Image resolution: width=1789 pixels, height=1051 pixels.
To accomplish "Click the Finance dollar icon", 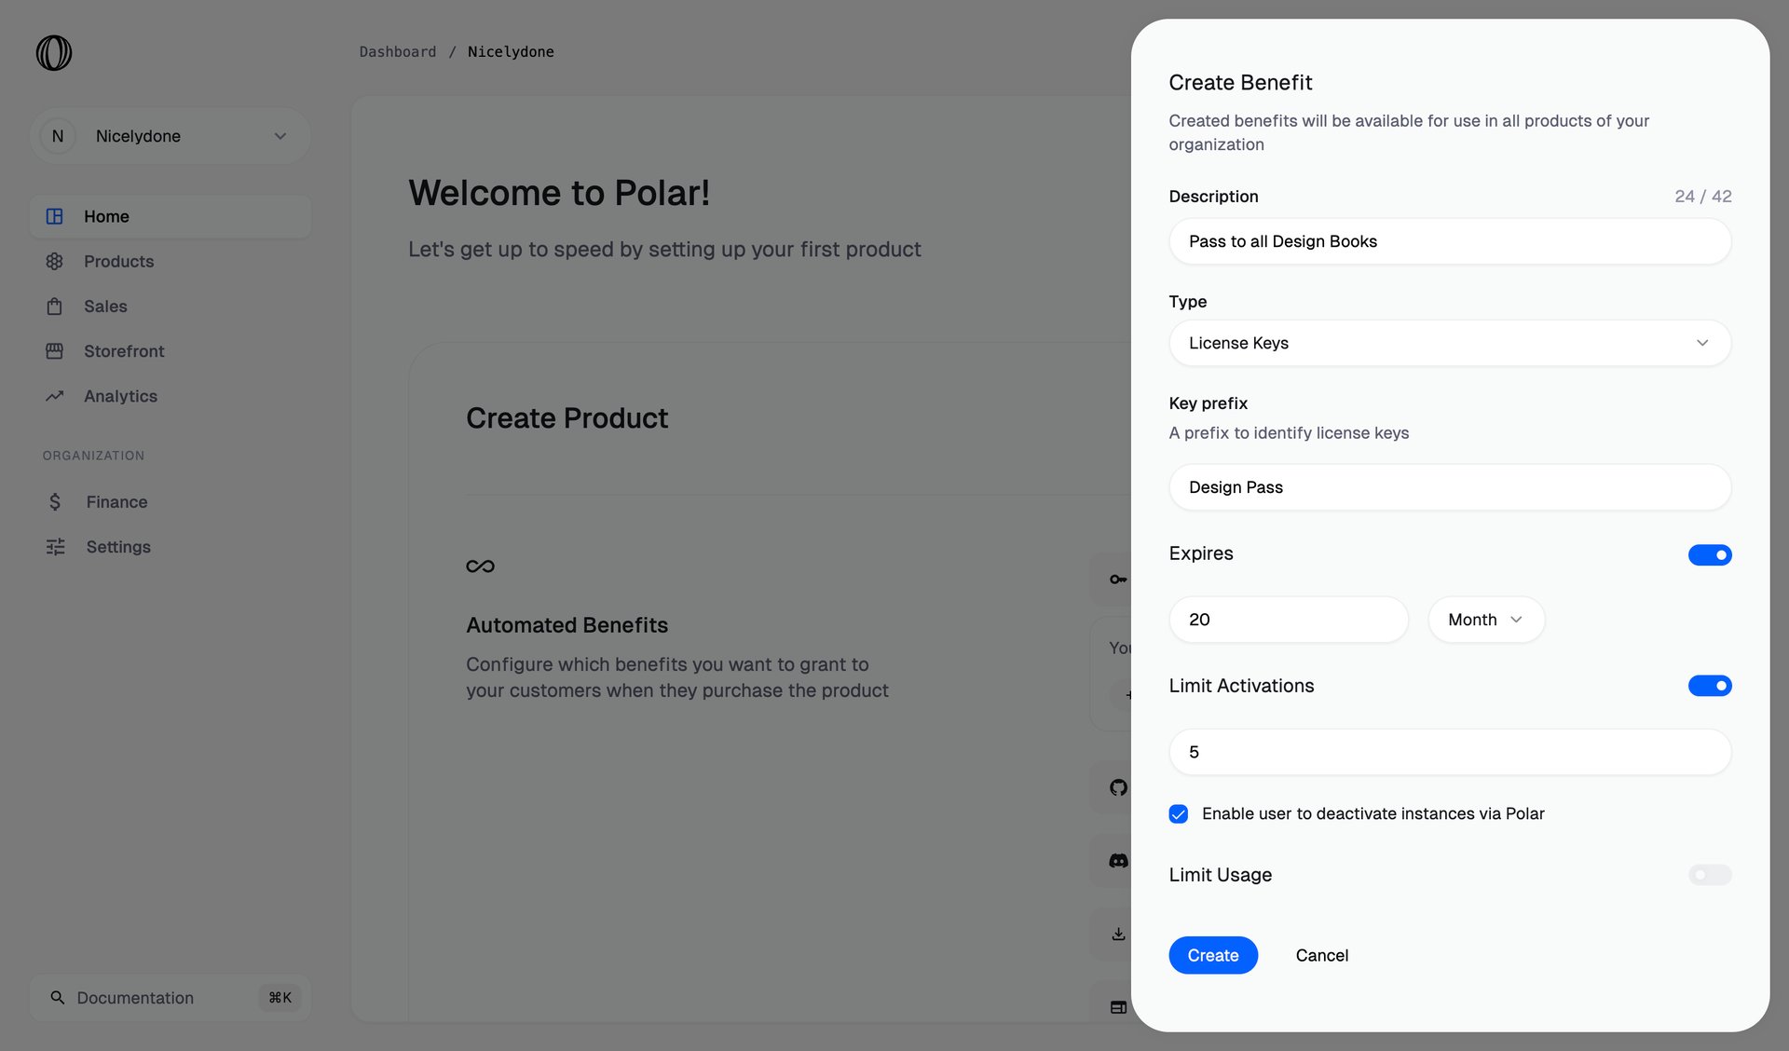I will [54, 501].
